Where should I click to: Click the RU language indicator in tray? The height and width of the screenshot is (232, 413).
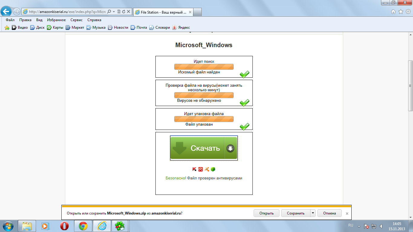tap(351, 225)
